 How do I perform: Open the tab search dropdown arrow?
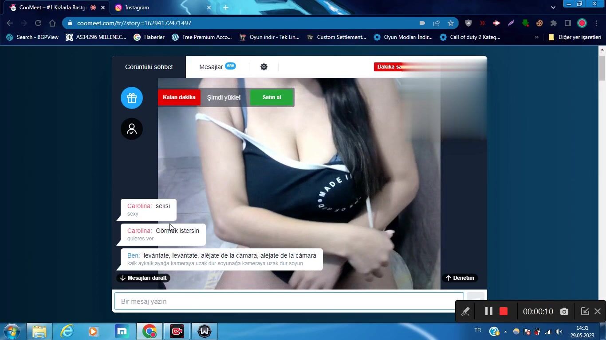click(553, 8)
